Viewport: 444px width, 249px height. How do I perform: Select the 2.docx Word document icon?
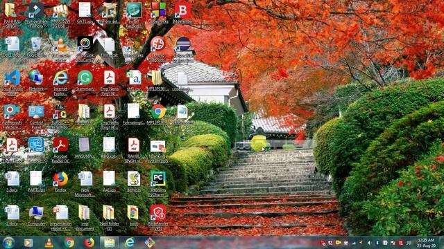pyautogui.click(x=12, y=215)
